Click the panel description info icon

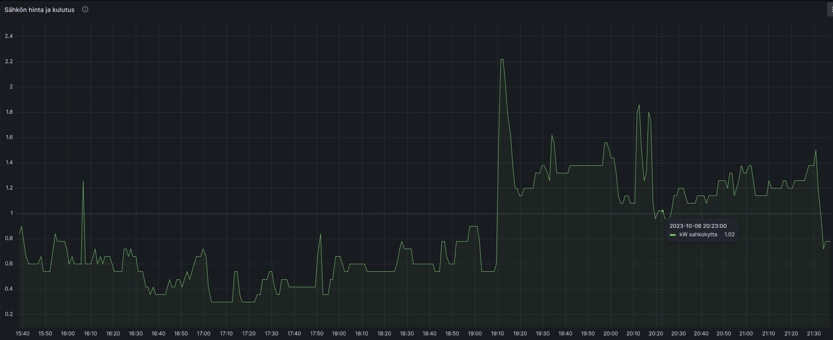(85, 9)
